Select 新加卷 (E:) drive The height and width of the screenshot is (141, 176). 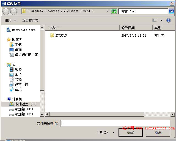(x=21, y=114)
